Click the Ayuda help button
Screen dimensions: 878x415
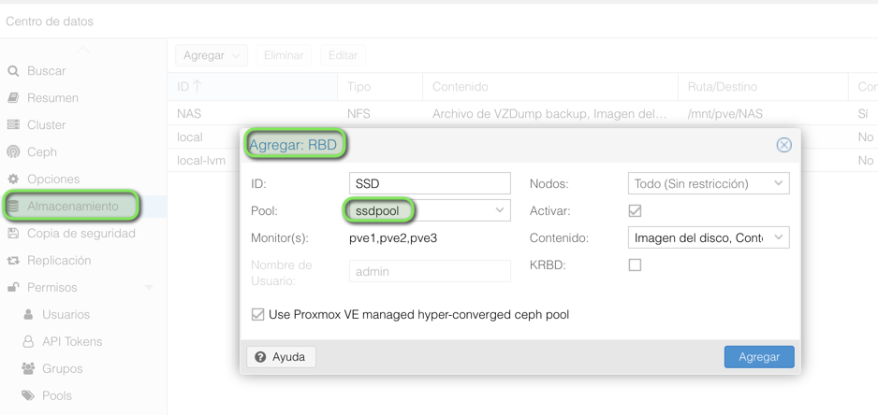(282, 357)
